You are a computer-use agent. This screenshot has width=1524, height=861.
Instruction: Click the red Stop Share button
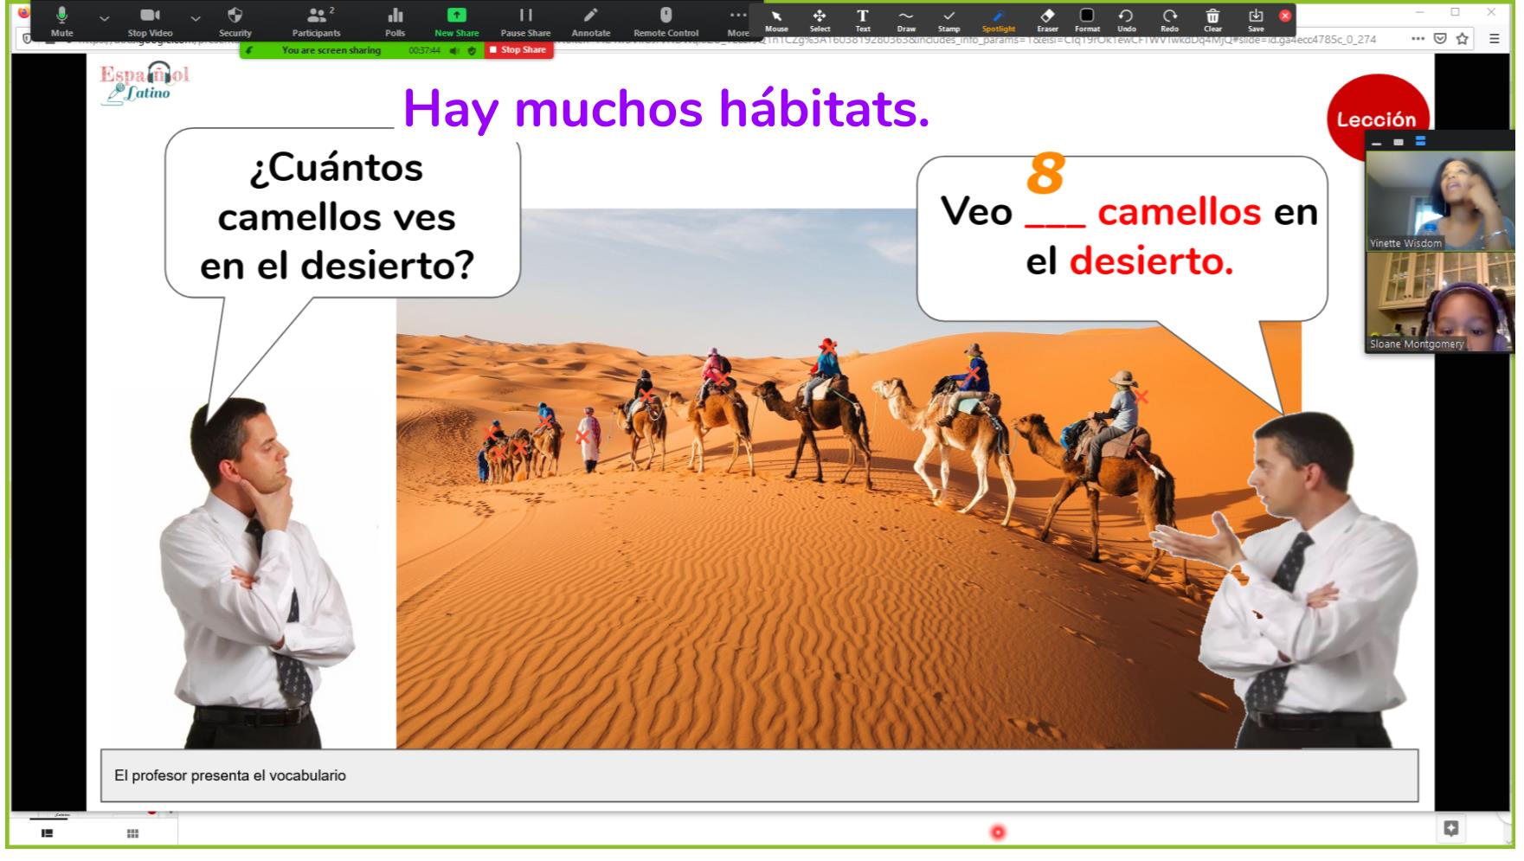(518, 50)
